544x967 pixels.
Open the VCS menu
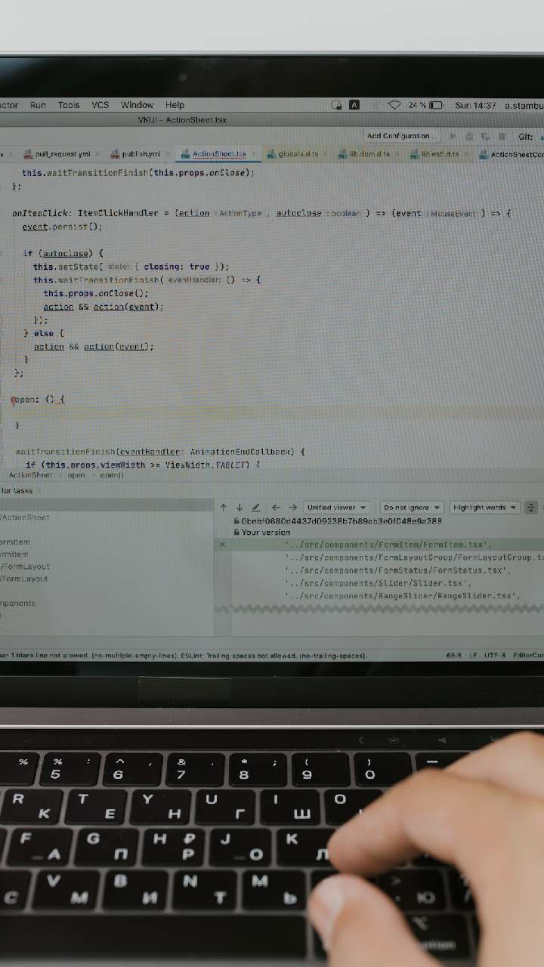tap(100, 105)
